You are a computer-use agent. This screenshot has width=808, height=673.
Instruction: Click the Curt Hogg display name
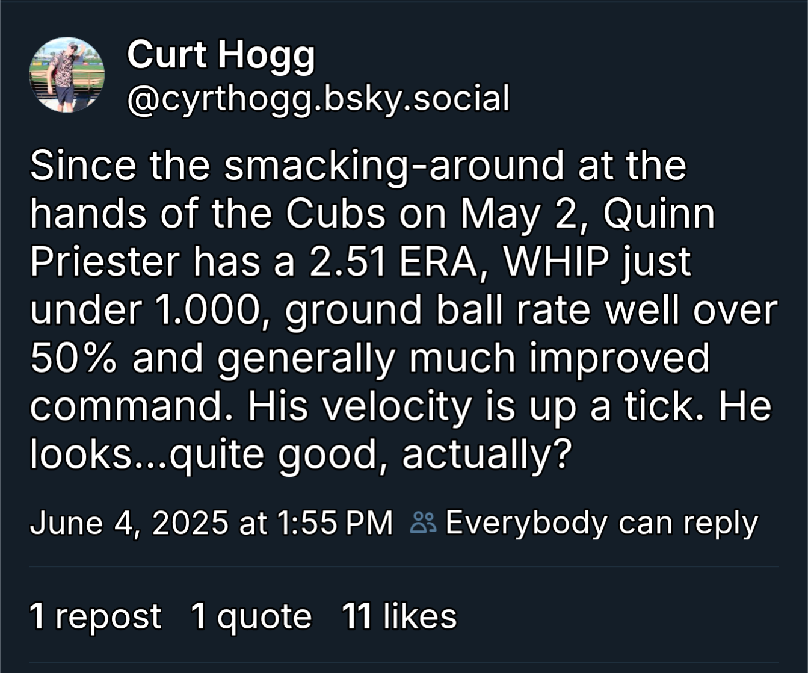pyautogui.click(x=221, y=55)
